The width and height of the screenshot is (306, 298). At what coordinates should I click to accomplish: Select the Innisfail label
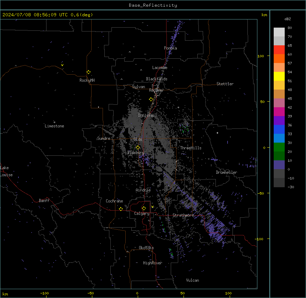(147, 115)
